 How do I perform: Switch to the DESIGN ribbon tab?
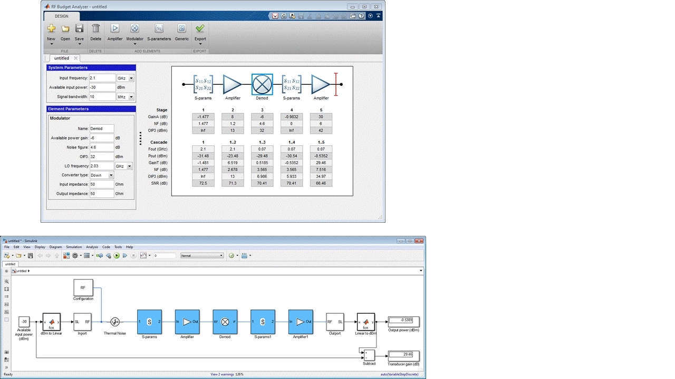[x=62, y=16]
